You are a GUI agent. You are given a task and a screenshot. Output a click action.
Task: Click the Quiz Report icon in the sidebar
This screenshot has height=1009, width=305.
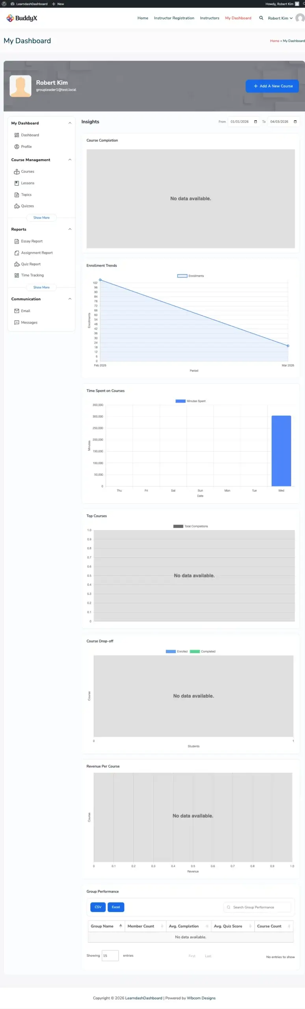coord(17,264)
